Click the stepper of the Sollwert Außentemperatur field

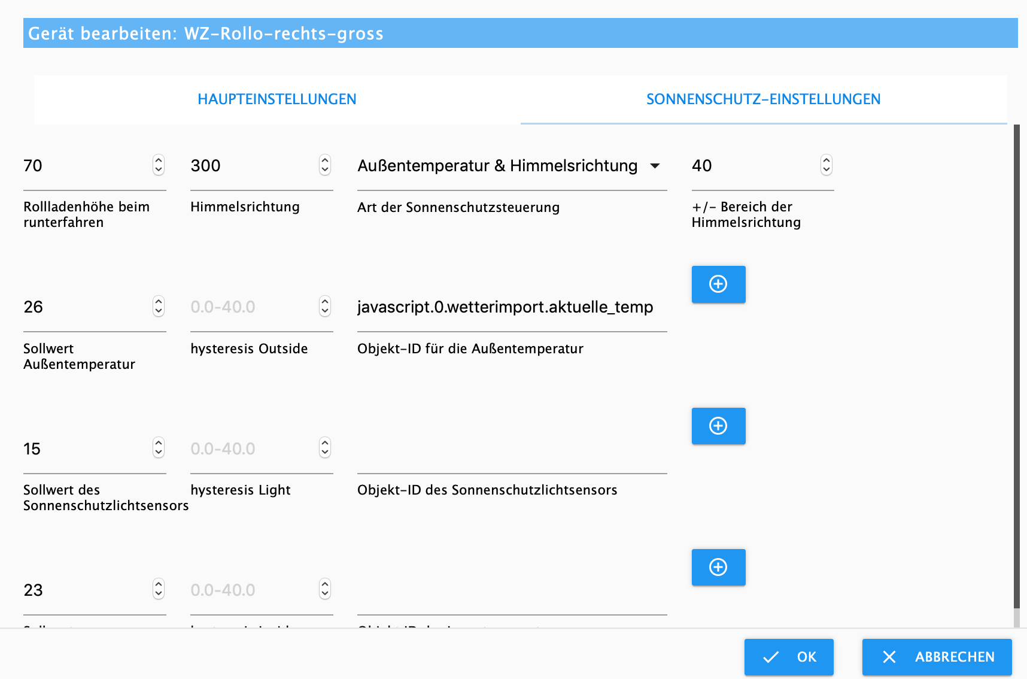coord(159,307)
